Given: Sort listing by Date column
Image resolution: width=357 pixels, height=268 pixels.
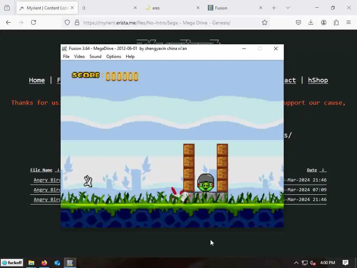Looking at the screenshot, I should pos(312,170).
